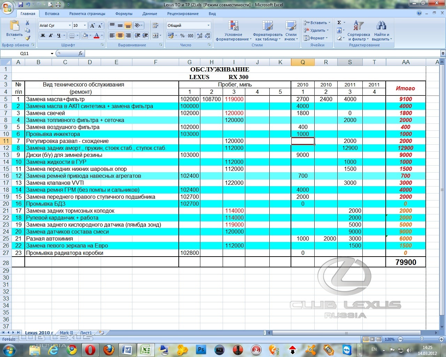This screenshot has height=357, width=446.
Task: Toggle underline Ч formatting
Action: click(59, 36)
